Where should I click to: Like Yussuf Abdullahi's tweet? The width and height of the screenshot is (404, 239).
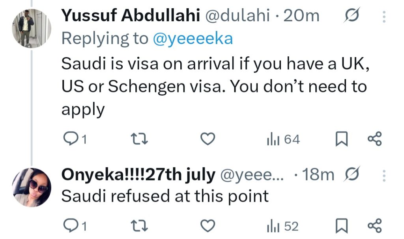coord(208,139)
